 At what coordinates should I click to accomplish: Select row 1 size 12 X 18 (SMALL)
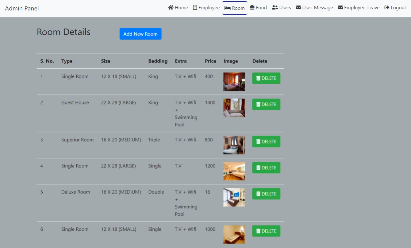119,76
